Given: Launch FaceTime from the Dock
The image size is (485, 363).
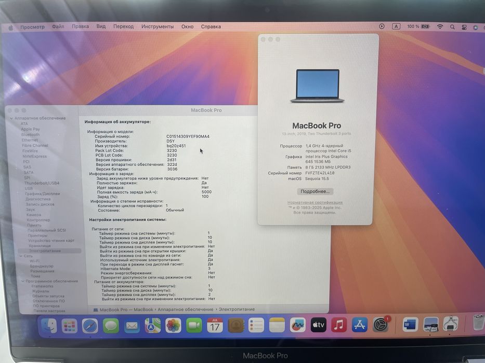Looking at the screenshot, I should click(194, 326).
